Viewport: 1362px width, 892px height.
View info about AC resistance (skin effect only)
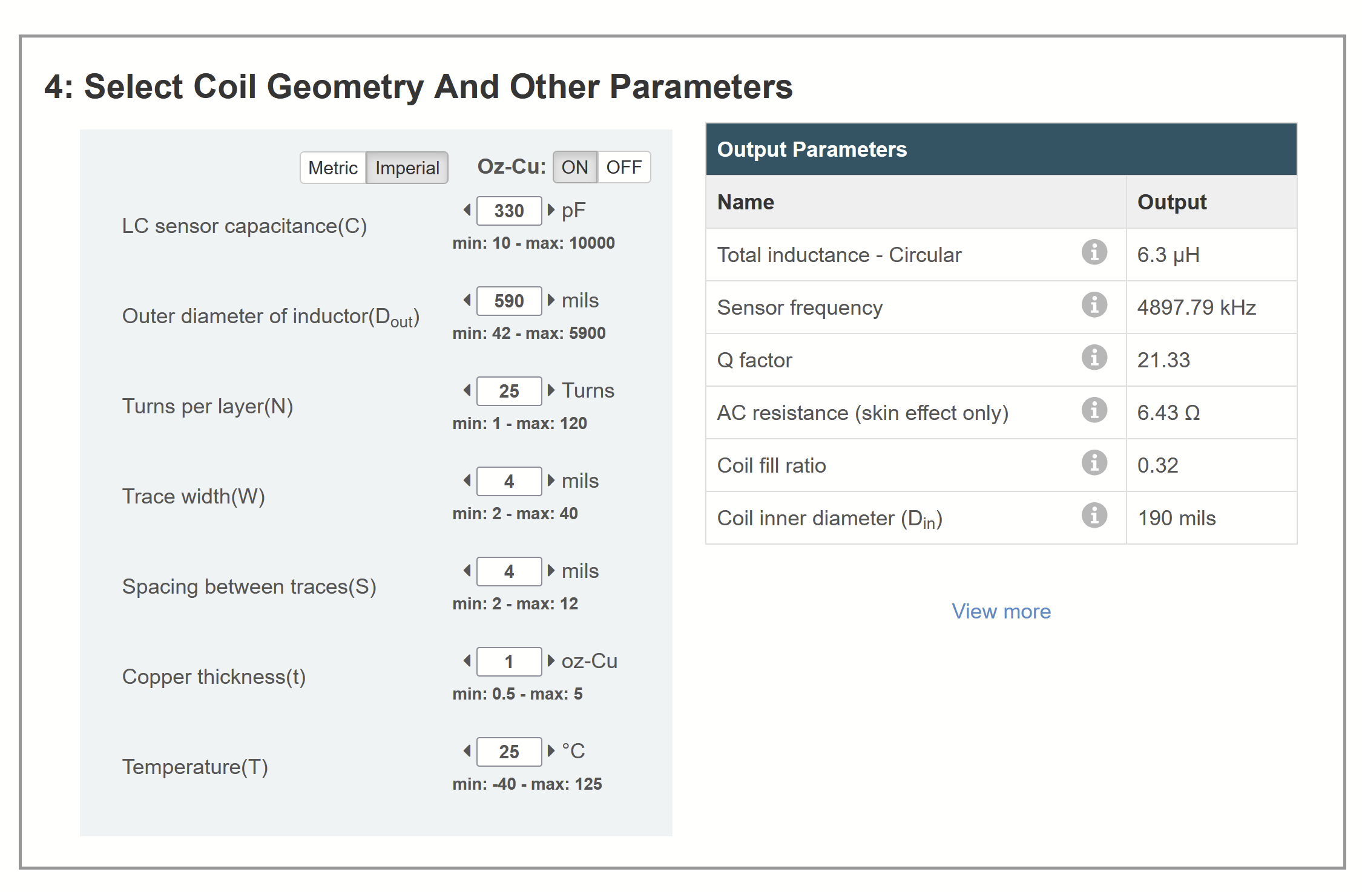point(1094,410)
